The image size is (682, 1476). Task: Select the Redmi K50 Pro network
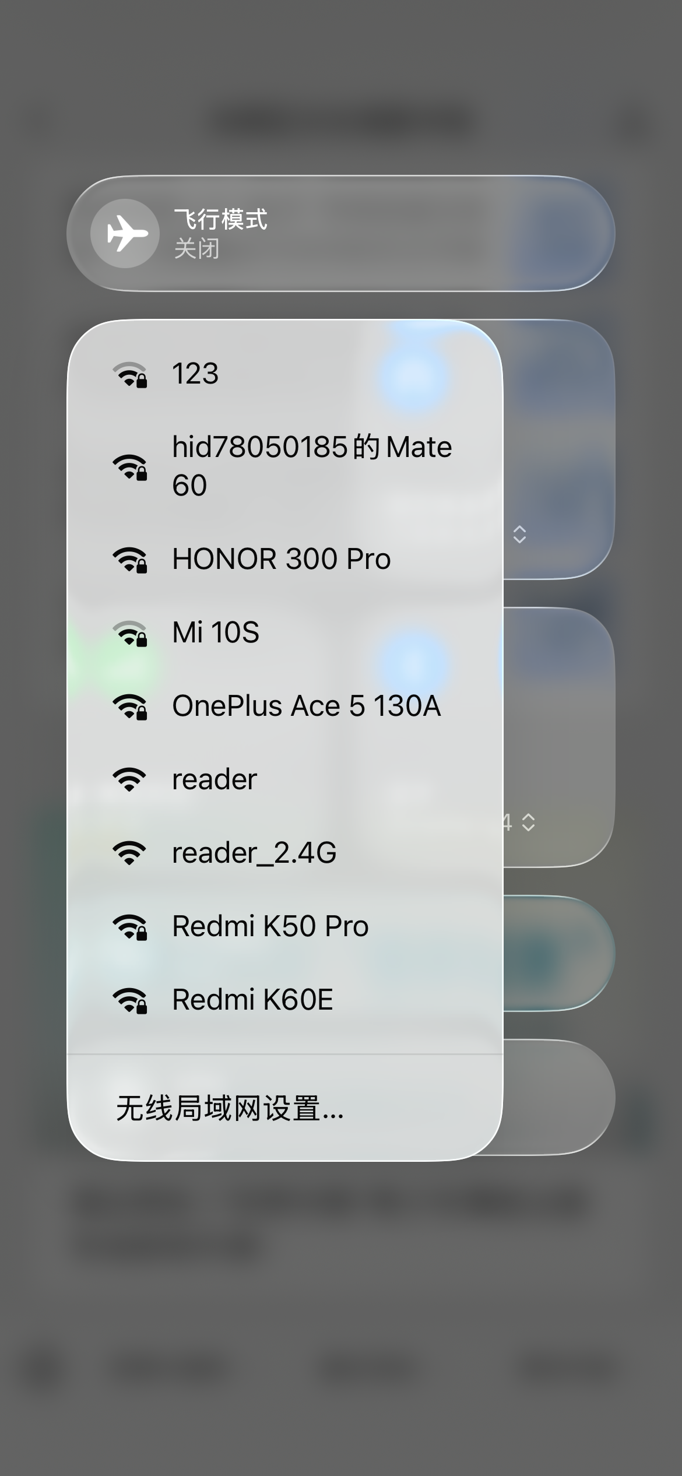coord(285,926)
